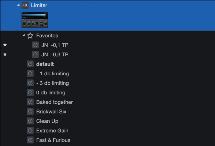The width and height of the screenshot is (215, 146).
Task: Click the preset icon next to default
Action: pyautogui.click(x=30, y=64)
